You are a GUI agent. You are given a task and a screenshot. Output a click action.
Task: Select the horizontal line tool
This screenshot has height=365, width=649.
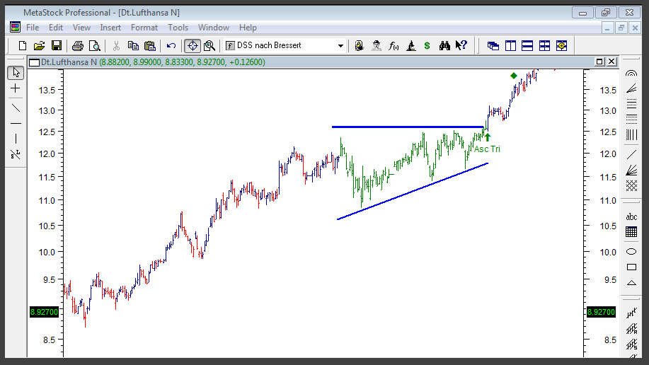point(16,123)
